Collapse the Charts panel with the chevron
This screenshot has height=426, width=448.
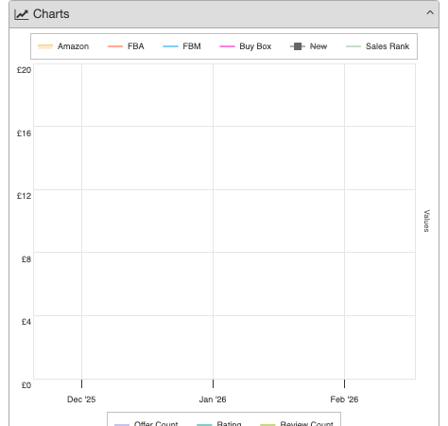(430, 12)
